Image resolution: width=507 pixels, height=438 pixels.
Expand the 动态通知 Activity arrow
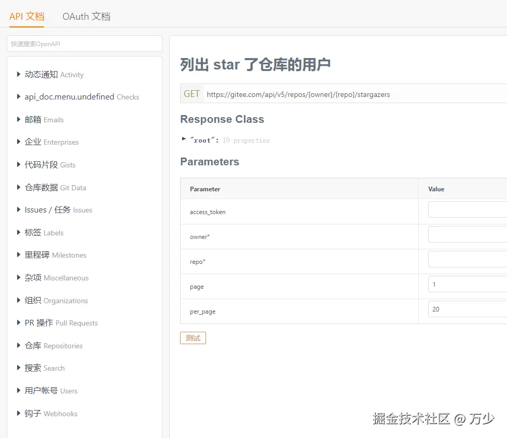(x=19, y=74)
